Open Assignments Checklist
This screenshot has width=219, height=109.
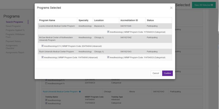click(x=12, y=47)
